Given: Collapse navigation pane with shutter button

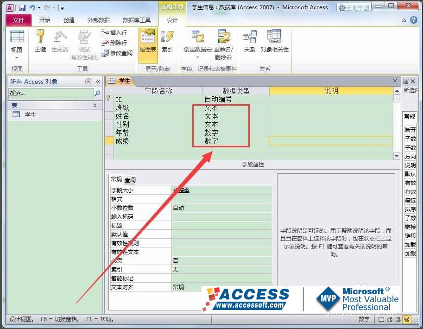Looking at the screenshot, I should click(98, 82).
